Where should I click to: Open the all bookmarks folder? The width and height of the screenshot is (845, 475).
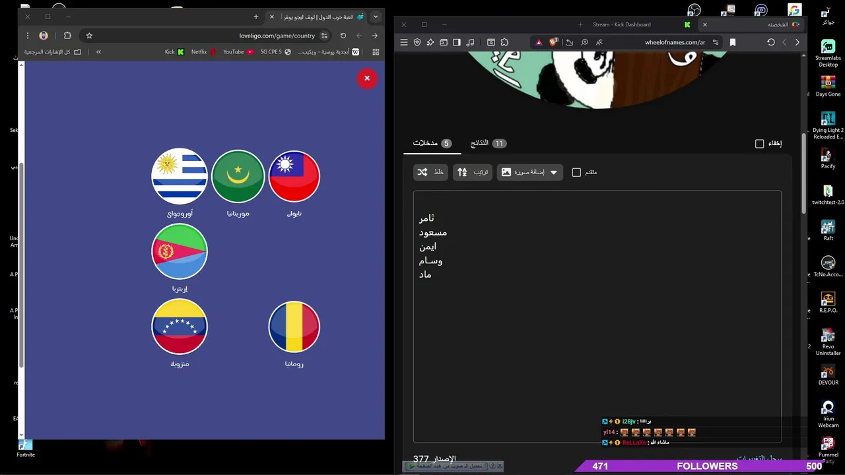point(53,52)
